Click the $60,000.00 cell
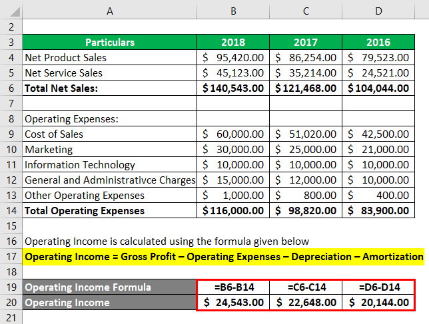This screenshot has height=324, width=429. (233, 134)
